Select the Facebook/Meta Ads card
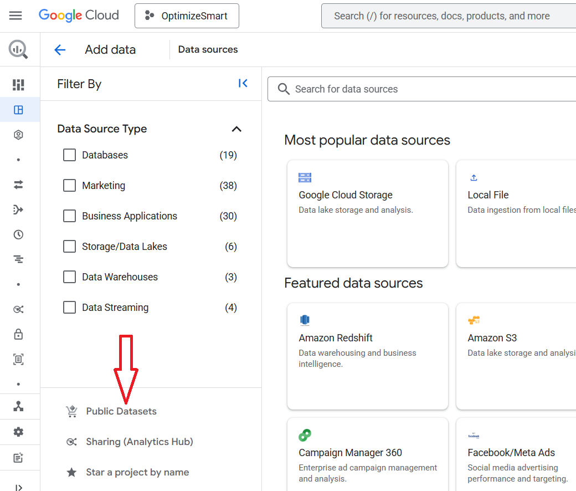Image resolution: width=576 pixels, height=491 pixels. coord(516,454)
